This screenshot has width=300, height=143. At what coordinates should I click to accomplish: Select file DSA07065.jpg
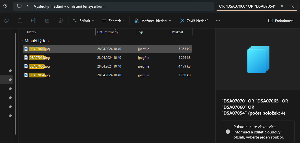coord(107,57)
